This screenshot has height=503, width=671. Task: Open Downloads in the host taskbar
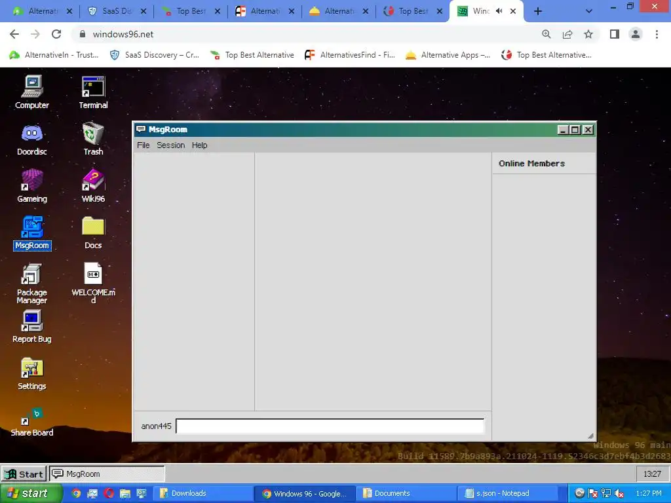(x=204, y=493)
